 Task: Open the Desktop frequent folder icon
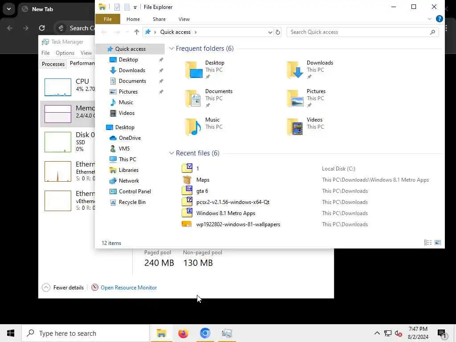194,70
